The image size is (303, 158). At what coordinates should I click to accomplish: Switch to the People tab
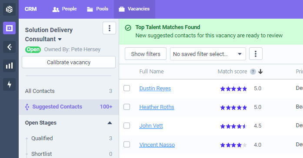click(64, 9)
